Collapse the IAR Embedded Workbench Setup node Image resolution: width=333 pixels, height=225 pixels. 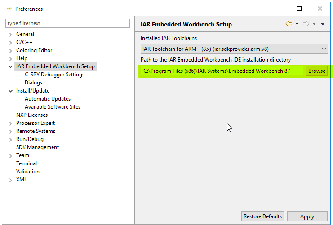pos(11,66)
